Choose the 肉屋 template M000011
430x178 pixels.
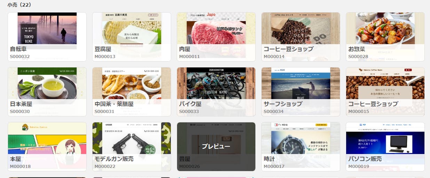(x=216, y=37)
